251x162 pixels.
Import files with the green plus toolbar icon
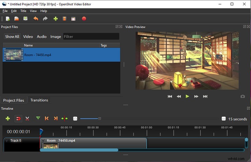point(55,19)
